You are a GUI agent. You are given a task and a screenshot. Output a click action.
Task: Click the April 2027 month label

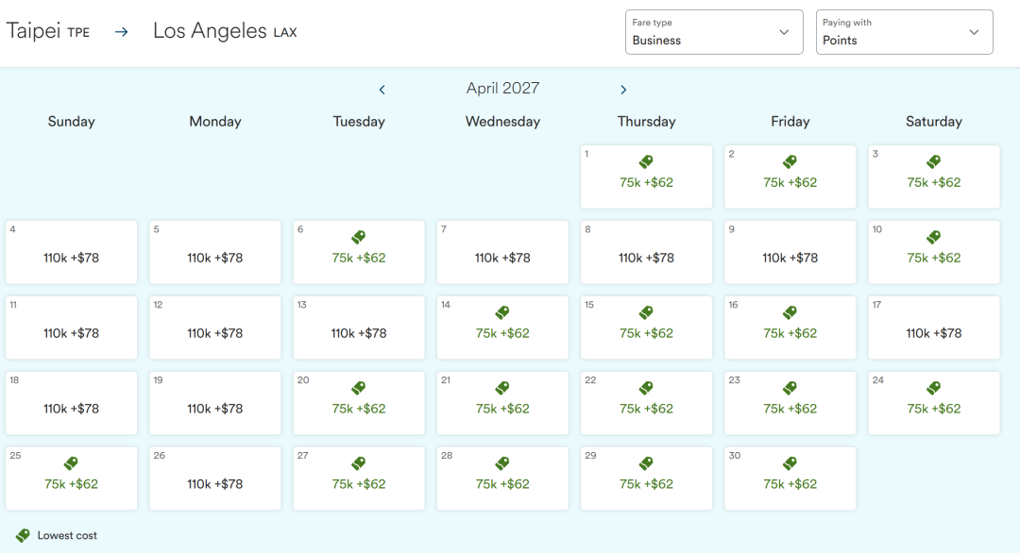pos(502,89)
